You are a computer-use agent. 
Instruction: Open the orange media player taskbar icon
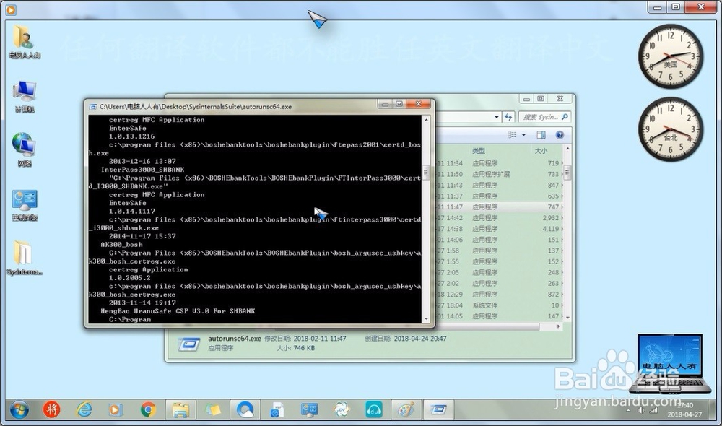click(x=115, y=409)
